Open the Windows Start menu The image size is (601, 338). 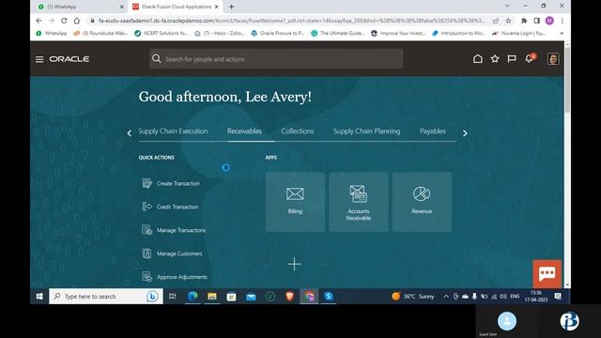tap(39, 297)
